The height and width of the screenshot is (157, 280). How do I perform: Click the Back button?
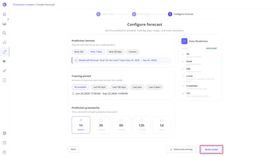pyautogui.click(x=73, y=149)
